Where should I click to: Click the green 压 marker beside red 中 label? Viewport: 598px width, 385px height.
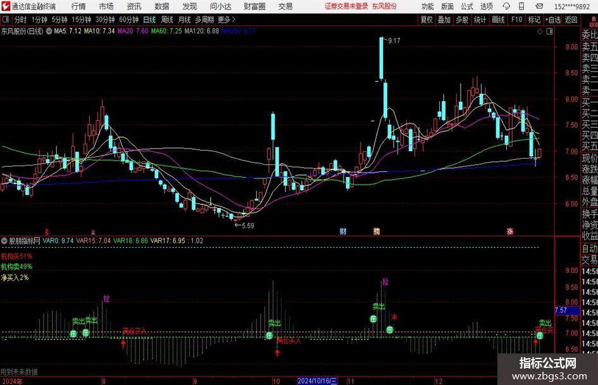coord(390,330)
